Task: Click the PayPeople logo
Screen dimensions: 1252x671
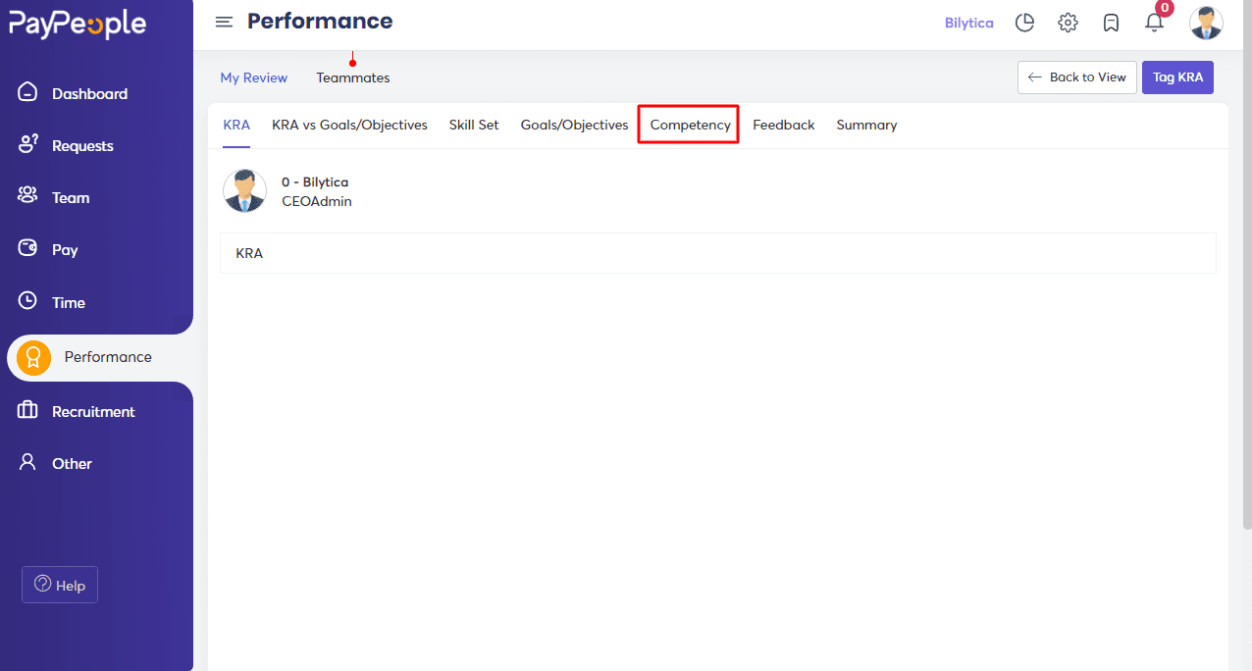Action: (x=78, y=26)
